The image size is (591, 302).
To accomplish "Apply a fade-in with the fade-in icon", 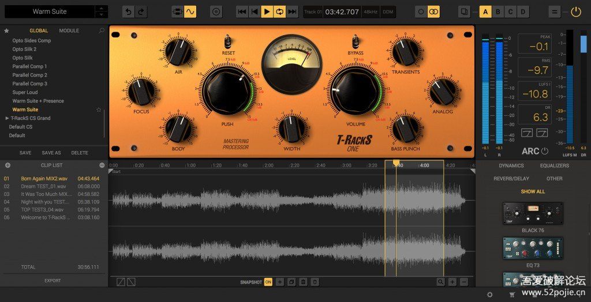I will (x=120, y=282).
